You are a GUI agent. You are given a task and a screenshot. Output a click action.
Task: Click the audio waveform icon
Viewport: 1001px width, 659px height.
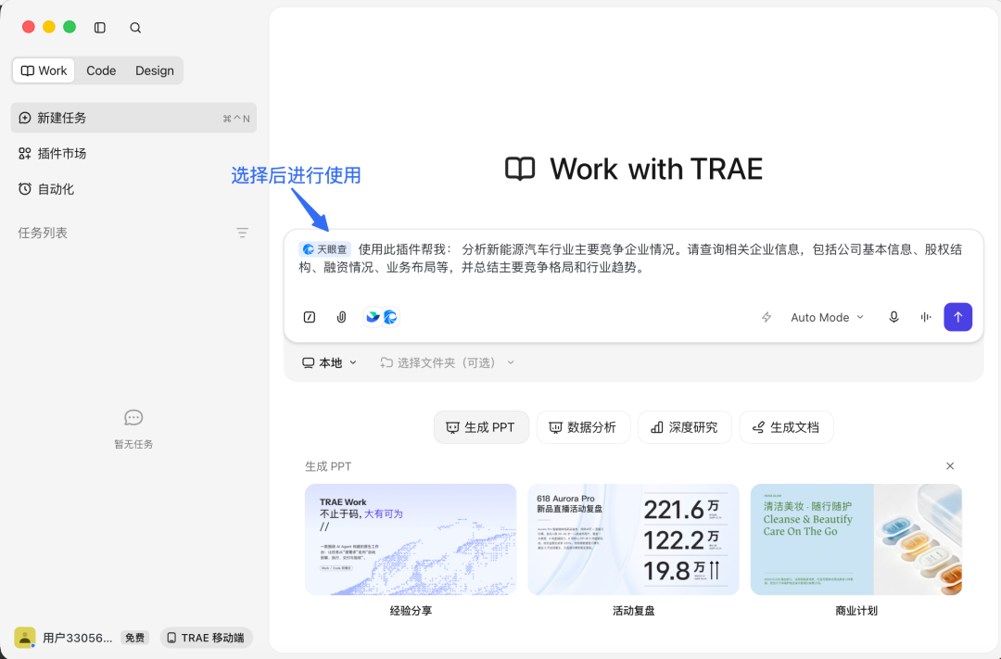[x=926, y=317]
